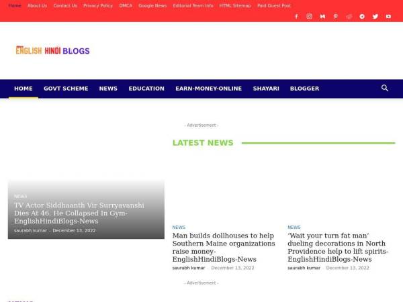Click December 13, 2022 under North Providence article
Viewport: 403px width, 302px height.
tap(347, 268)
